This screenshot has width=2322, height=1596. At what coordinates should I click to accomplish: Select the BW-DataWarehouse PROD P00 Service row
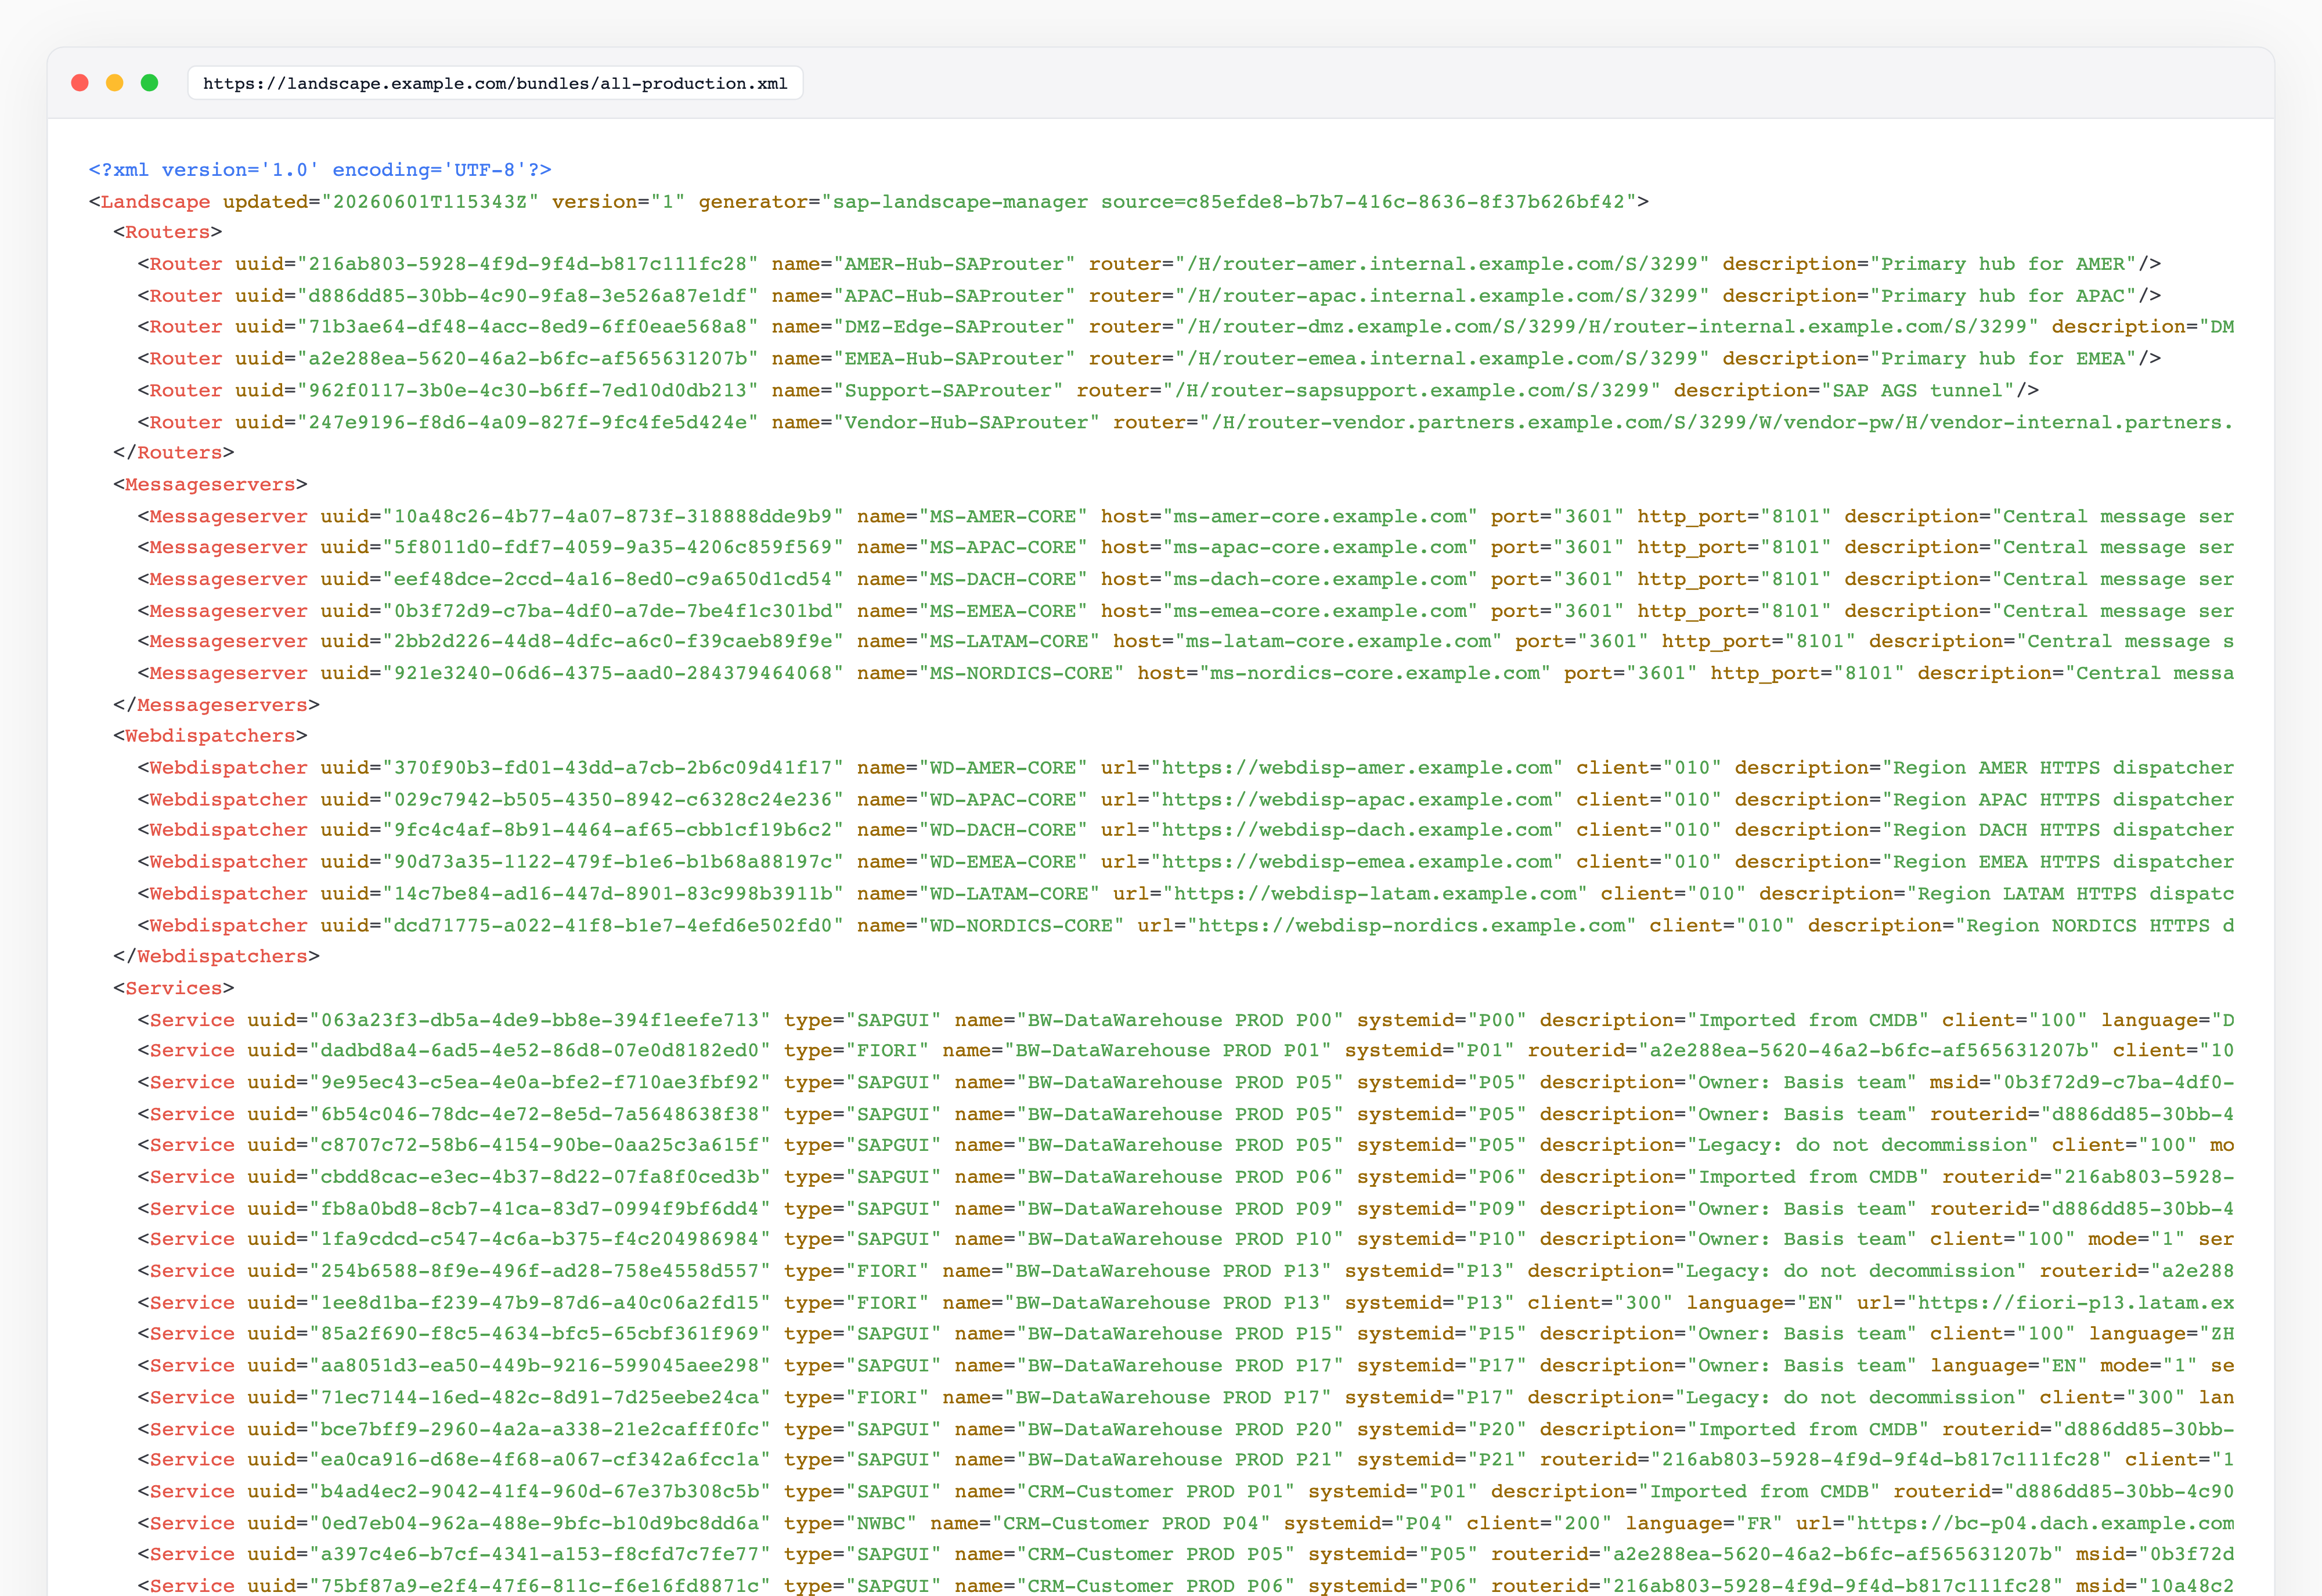[1185, 1020]
